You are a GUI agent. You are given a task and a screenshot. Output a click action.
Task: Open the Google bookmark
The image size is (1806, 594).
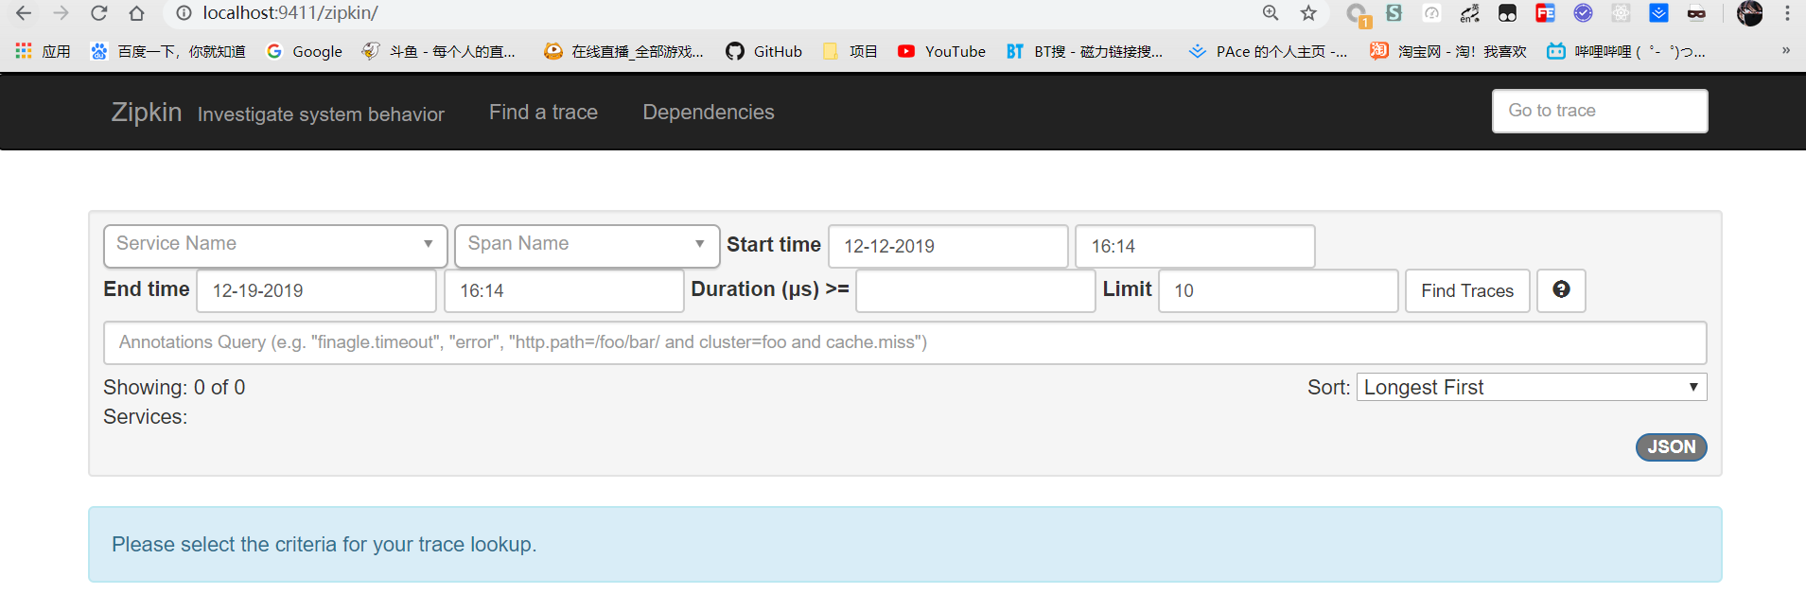click(x=304, y=51)
